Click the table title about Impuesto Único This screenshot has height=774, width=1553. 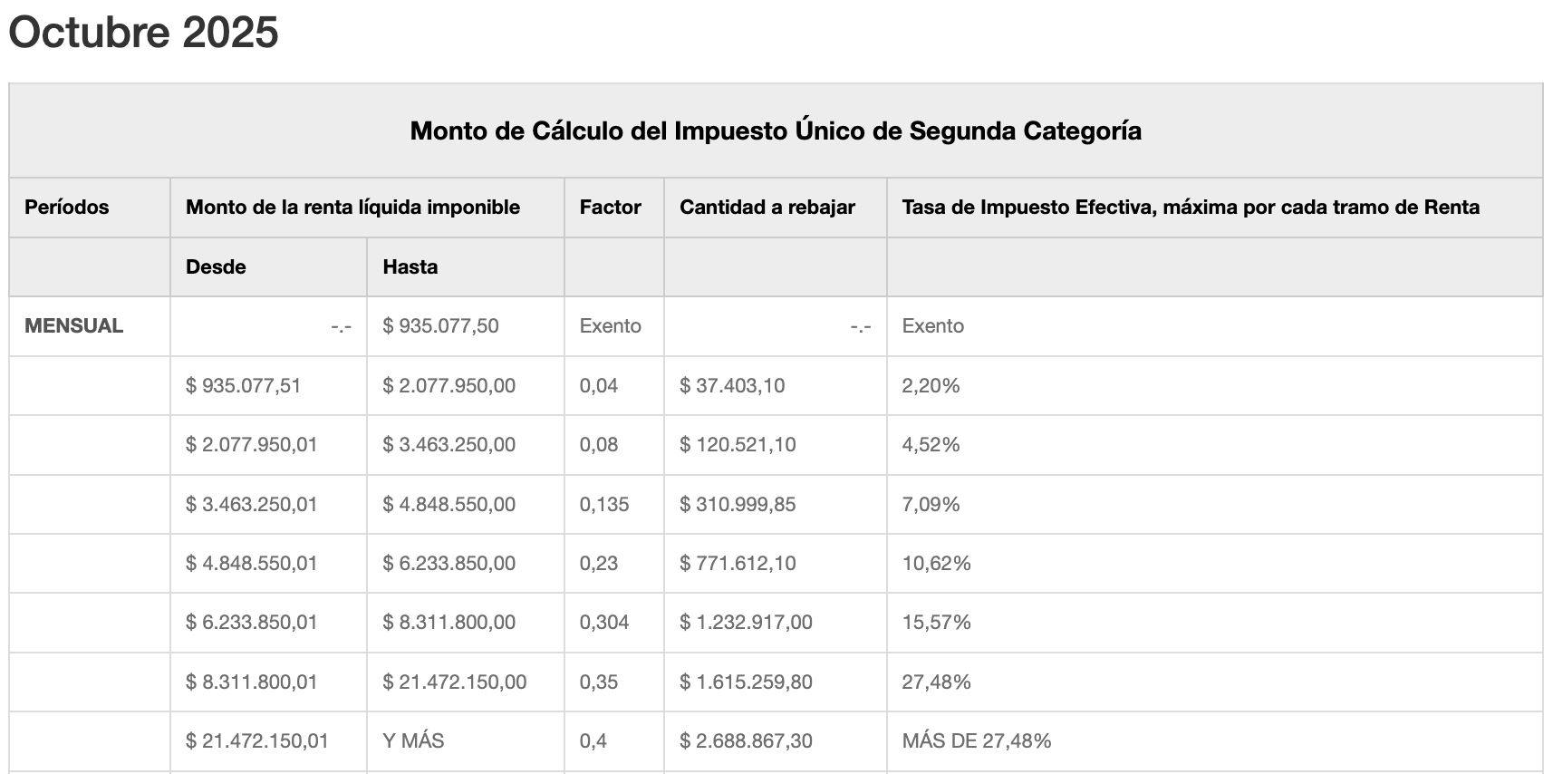776,131
